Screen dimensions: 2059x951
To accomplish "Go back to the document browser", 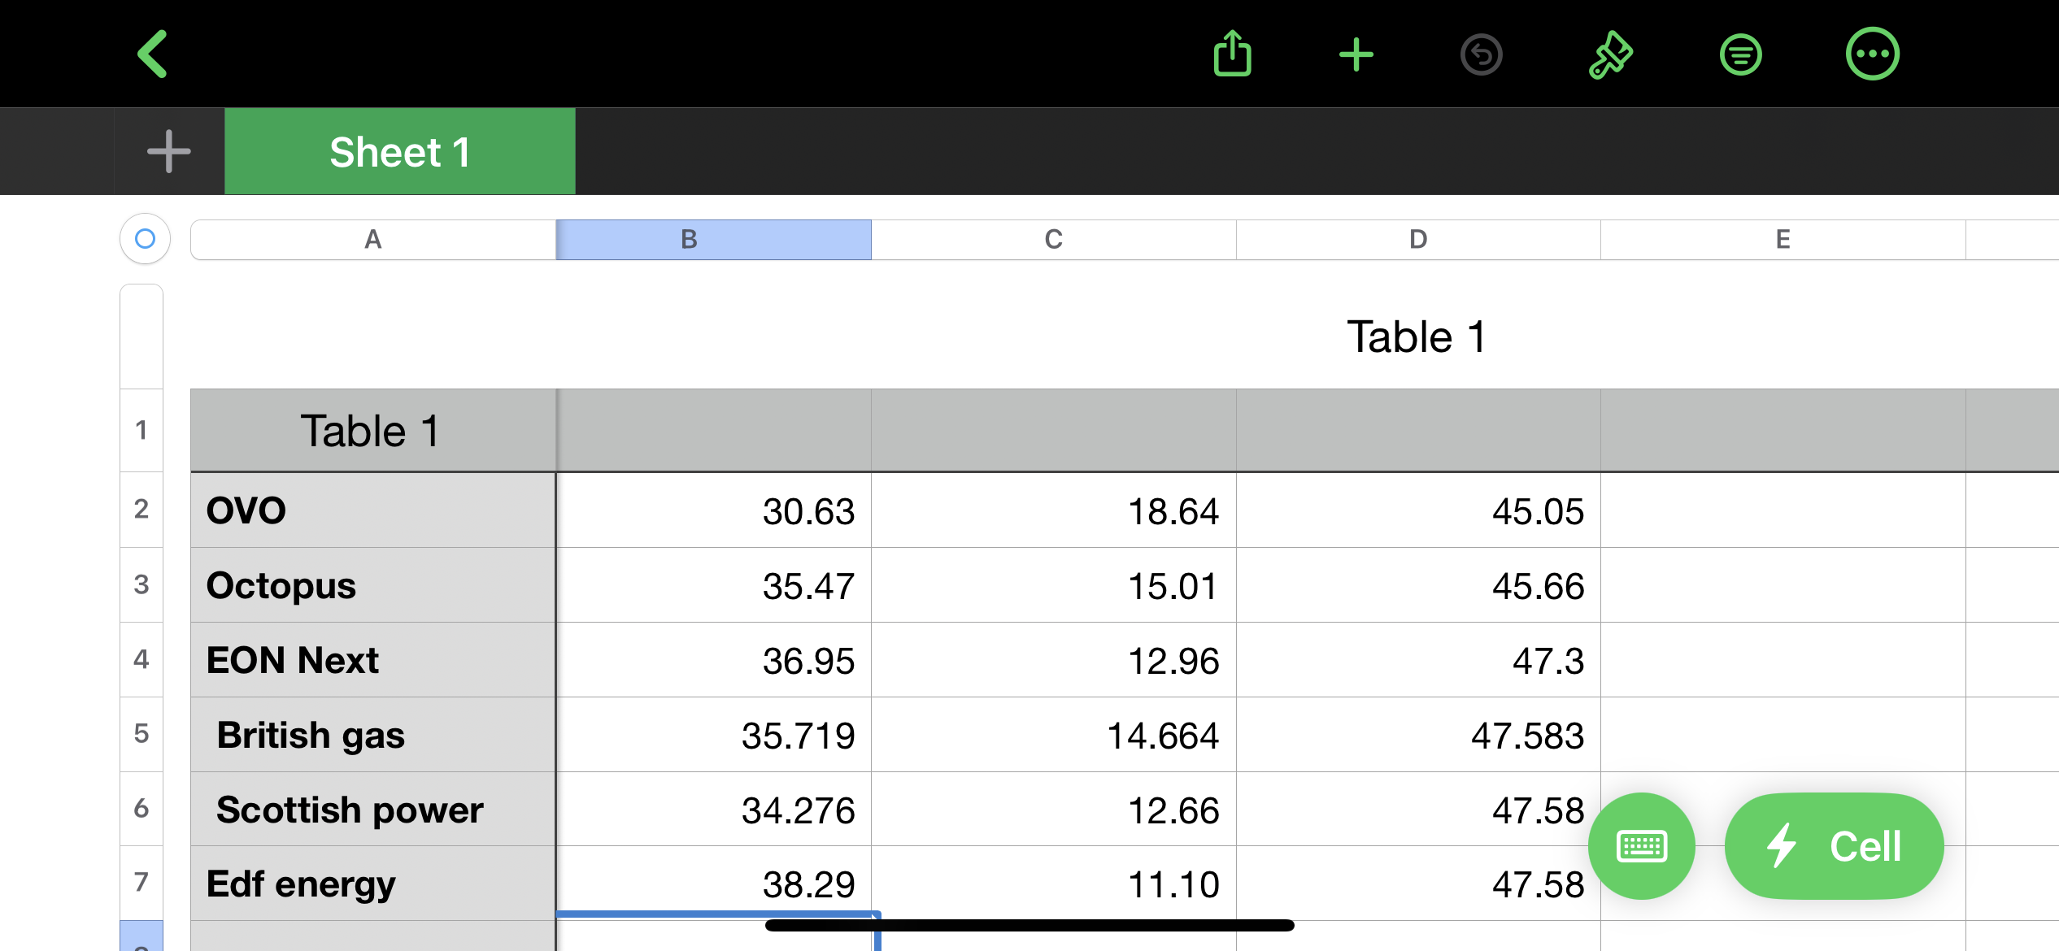I will pyautogui.click(x=152, y=54).
